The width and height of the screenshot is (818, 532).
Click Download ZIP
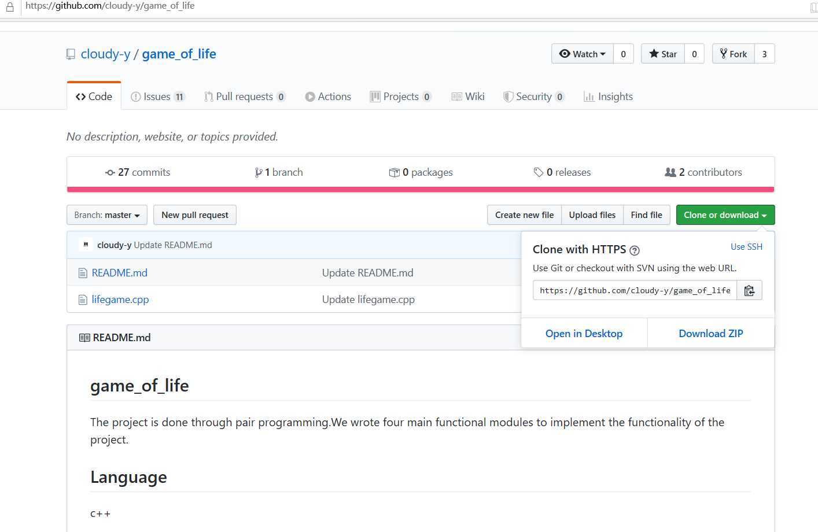tap(711, 334)
